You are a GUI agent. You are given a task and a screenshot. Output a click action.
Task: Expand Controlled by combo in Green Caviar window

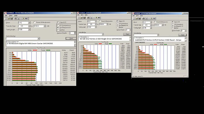coord(39,38)
